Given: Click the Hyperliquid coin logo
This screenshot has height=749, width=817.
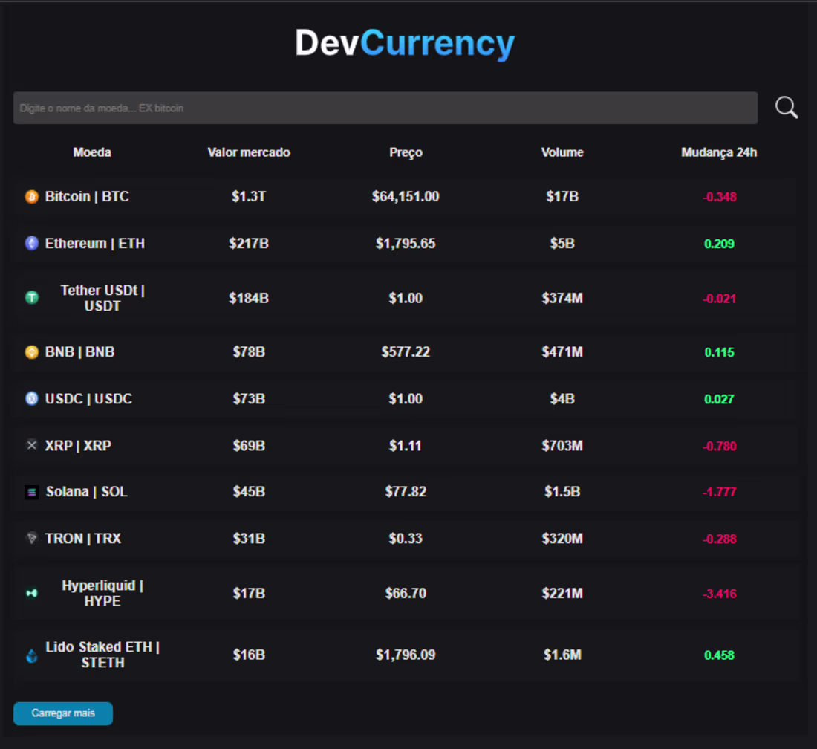Looking at the screenshot, I should point(32,593).
